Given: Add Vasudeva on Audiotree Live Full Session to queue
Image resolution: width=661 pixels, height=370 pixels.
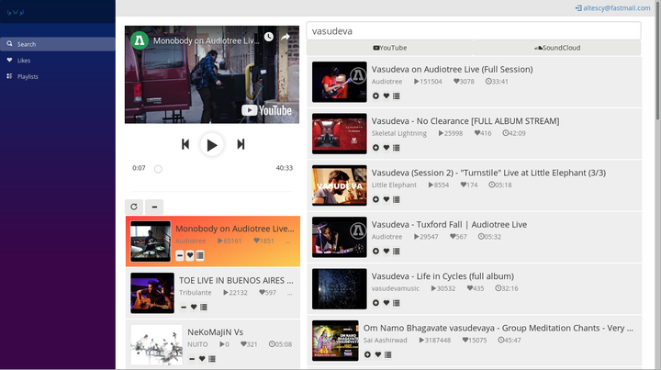Looking at the screenshot, I should point(375,96).
